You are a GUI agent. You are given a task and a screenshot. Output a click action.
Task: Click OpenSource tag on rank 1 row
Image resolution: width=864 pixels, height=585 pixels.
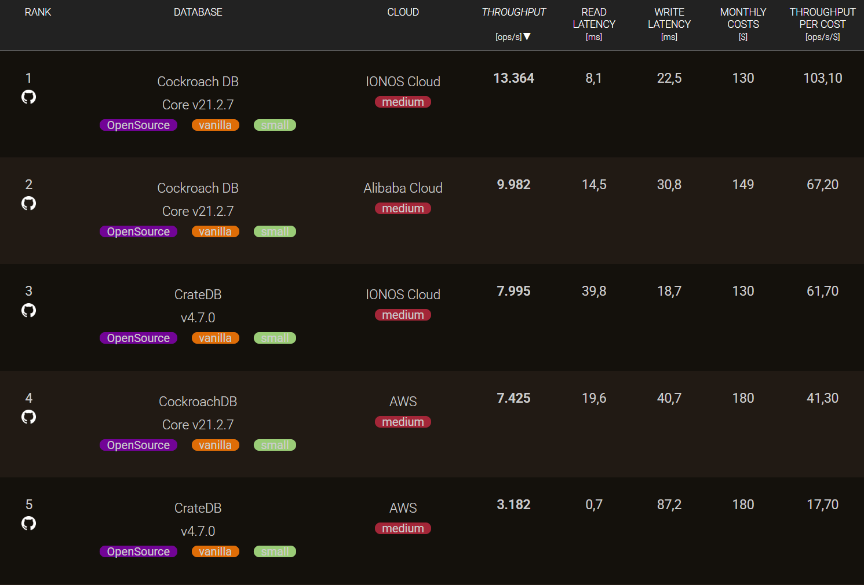[138, 125]
